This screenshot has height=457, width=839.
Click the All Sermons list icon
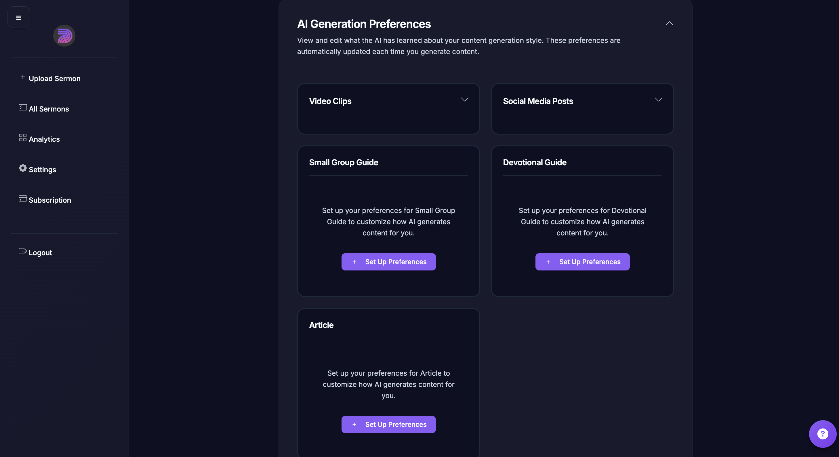tap(23, 107)
